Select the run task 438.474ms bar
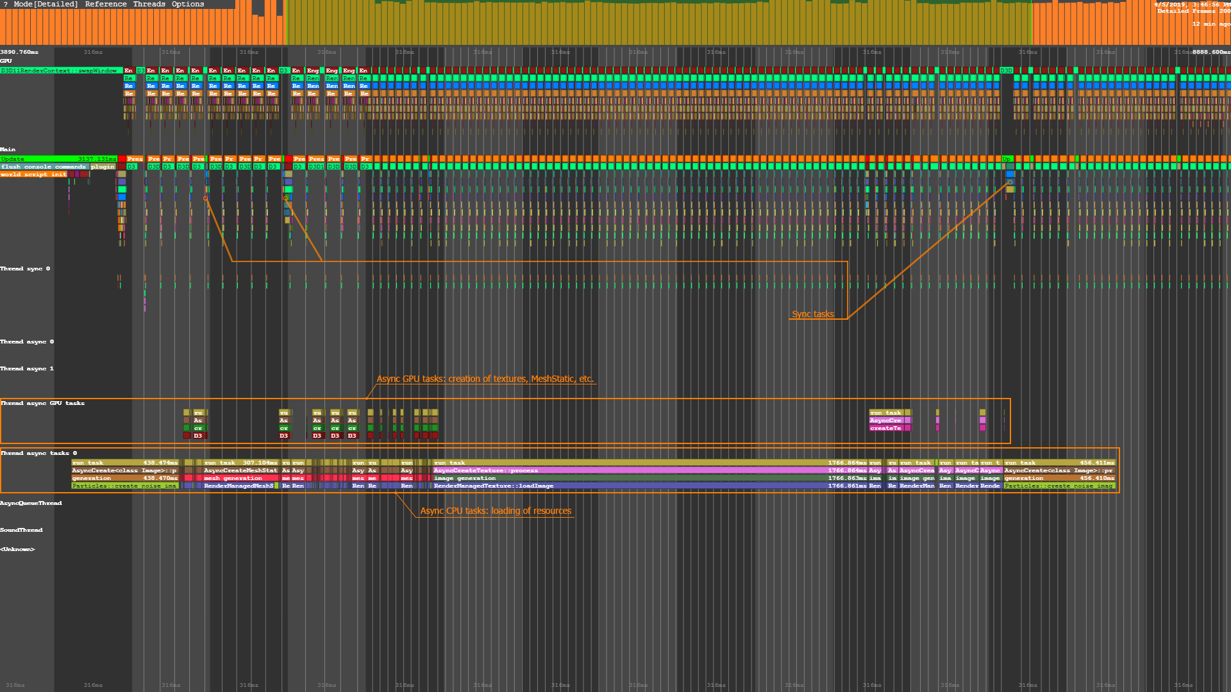This screenshot has height=692, width=1231. [x=125, y=463]
